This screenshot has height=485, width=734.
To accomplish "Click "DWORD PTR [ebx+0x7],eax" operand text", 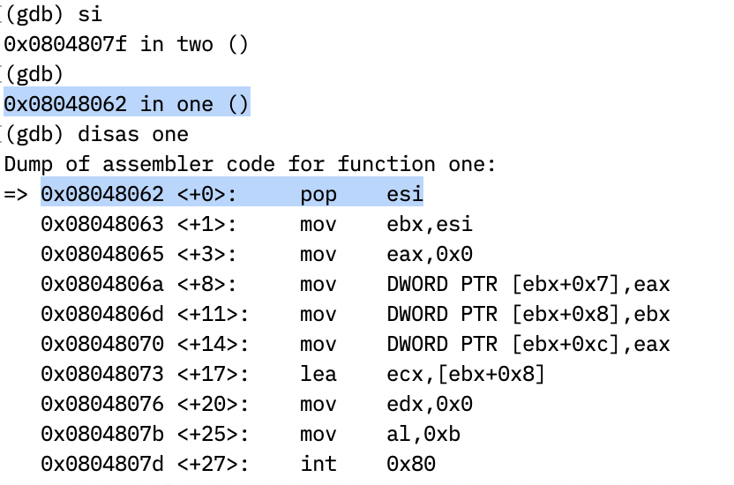I will click(528, 284).
